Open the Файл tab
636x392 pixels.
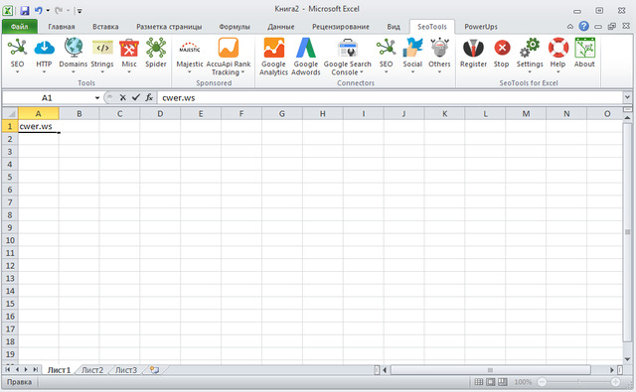pos(20,27)
